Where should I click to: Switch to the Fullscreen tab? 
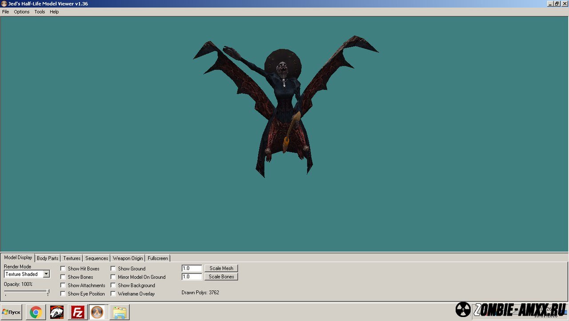point(158,258)
